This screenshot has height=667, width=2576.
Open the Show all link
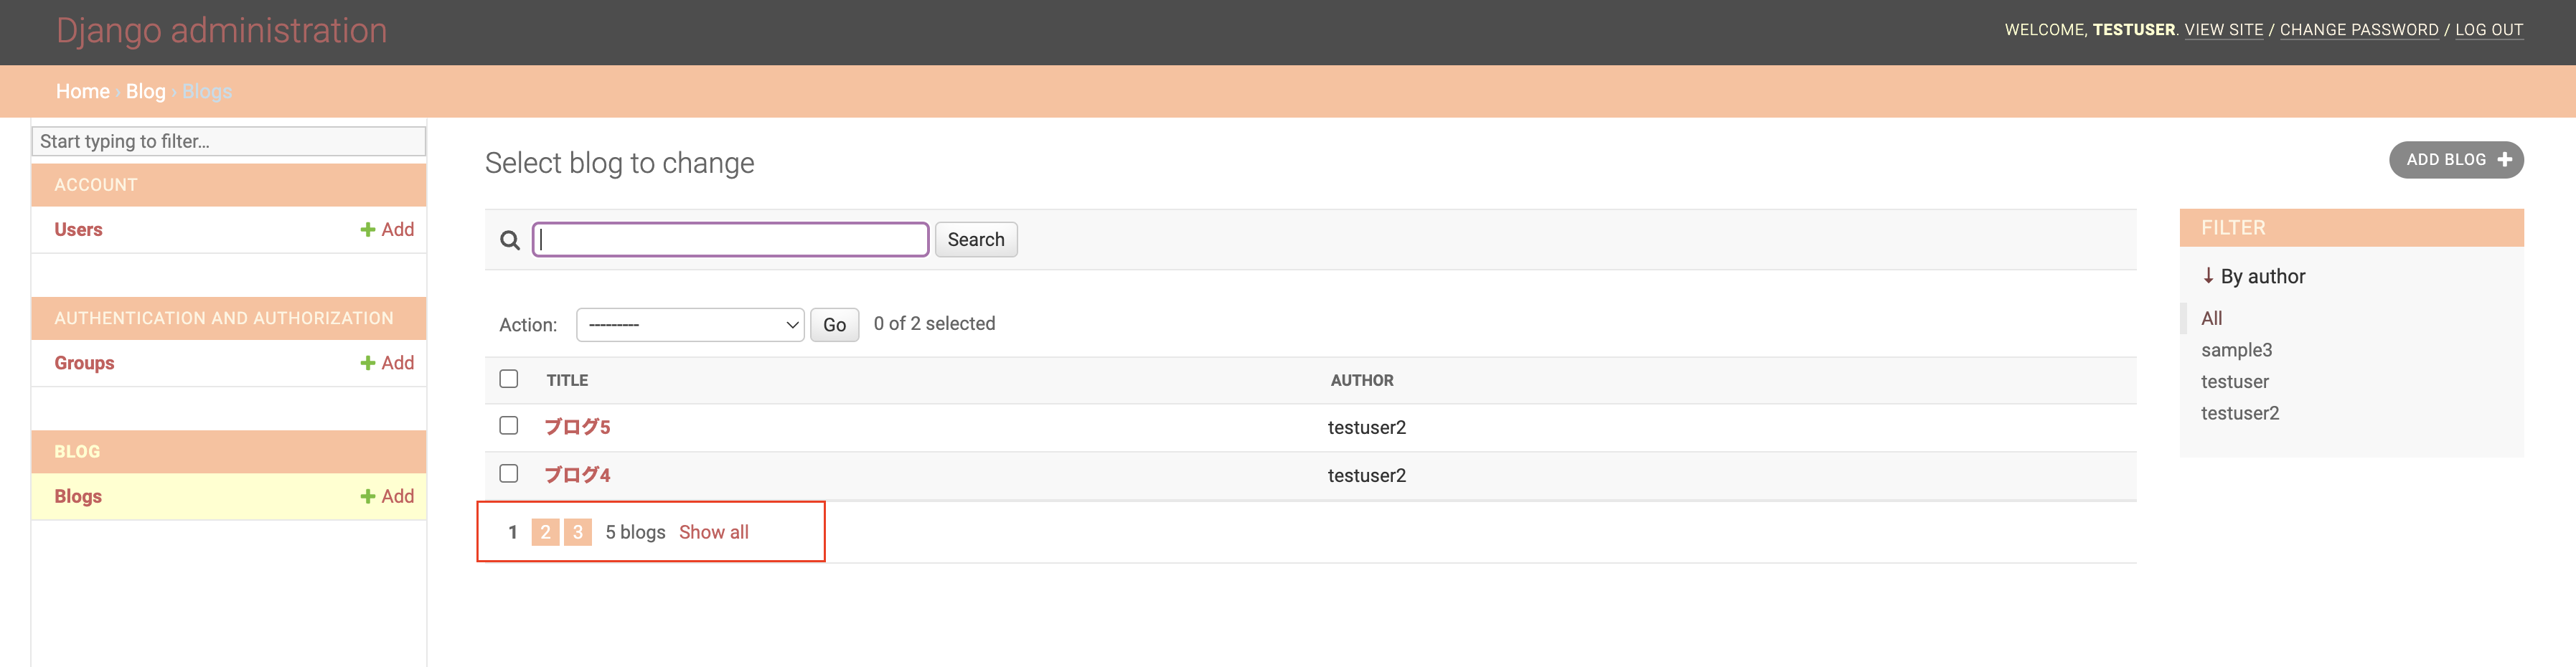coord(713,532)
